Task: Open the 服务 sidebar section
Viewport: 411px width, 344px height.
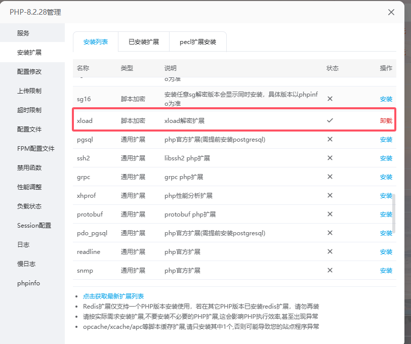Action: (23, 33)
